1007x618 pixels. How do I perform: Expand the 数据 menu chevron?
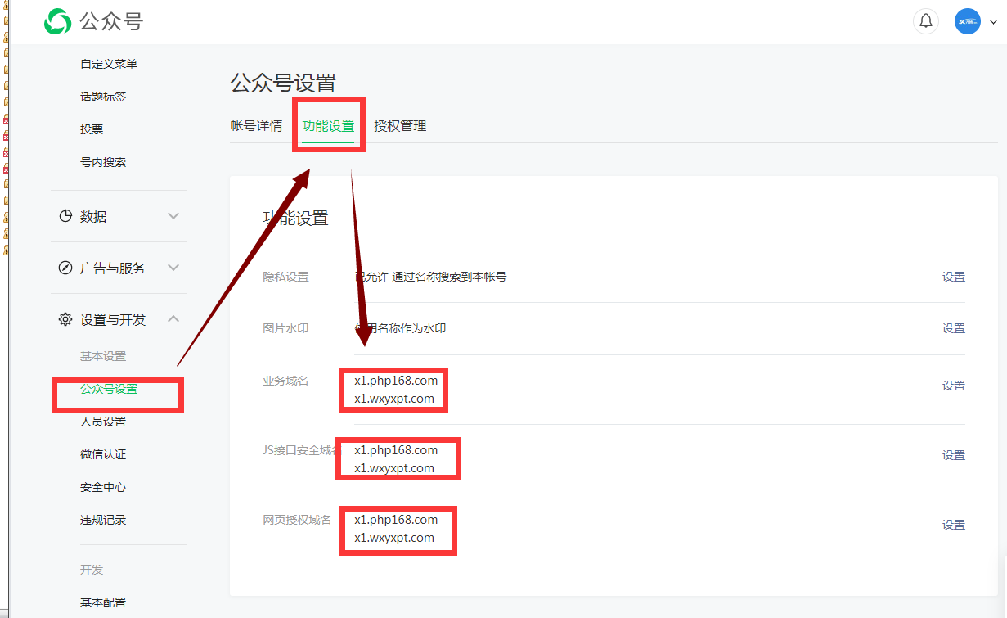173,216
